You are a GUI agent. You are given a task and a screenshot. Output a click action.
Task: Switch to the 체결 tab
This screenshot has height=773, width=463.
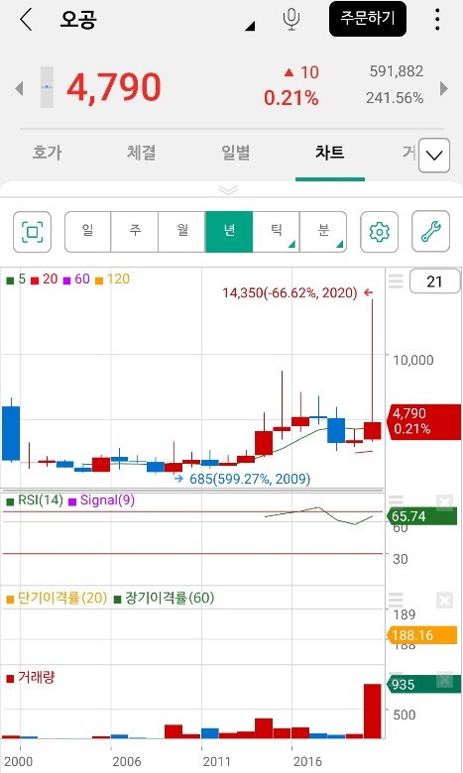pyautogui.click(x=141, y=152)
